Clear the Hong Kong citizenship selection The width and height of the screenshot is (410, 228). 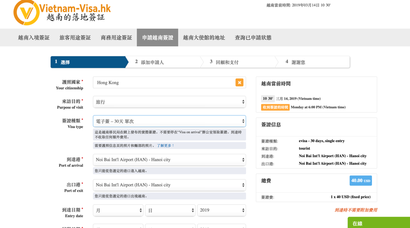point(239,83)
